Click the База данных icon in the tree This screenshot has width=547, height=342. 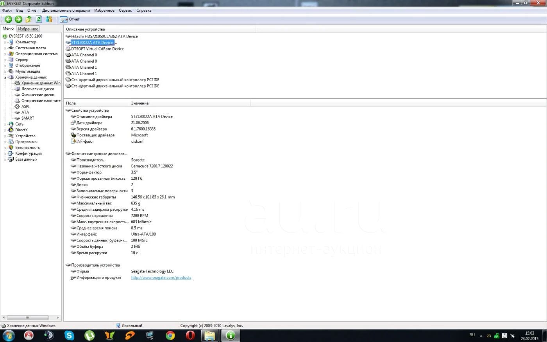pyautogui.click(x=11, y=159)
